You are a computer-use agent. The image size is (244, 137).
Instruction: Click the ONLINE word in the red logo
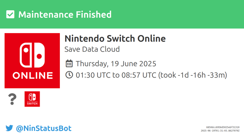pyautogui.click(x=33, y=76)
